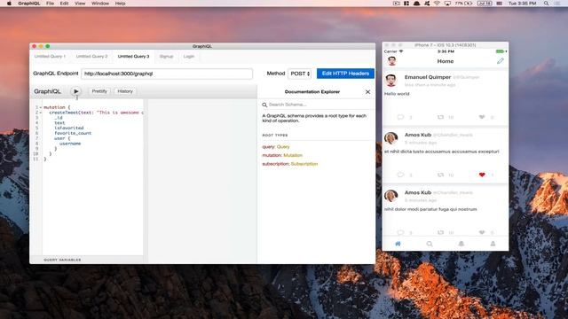568x319 pixels.
Task: Favorite the Hello world tweet
Action: click(482, 117)
